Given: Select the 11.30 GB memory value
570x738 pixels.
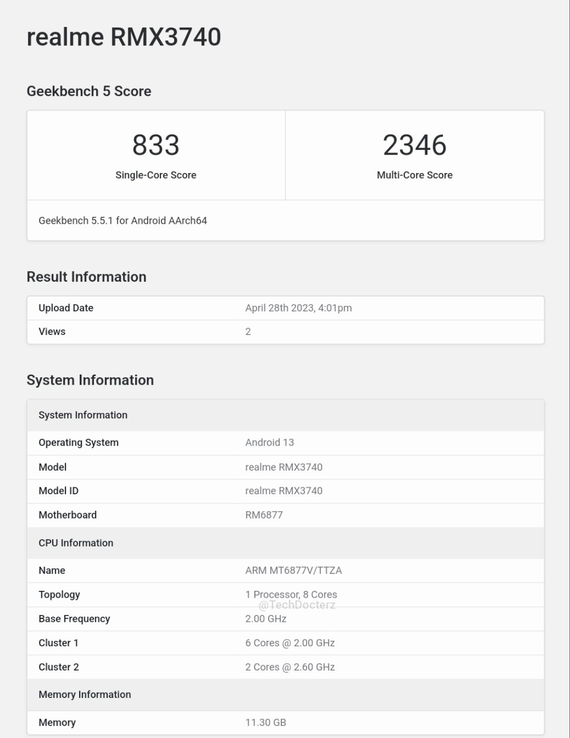Looking at the screenshot, I should pyautogui.click(x=265, y=723).
